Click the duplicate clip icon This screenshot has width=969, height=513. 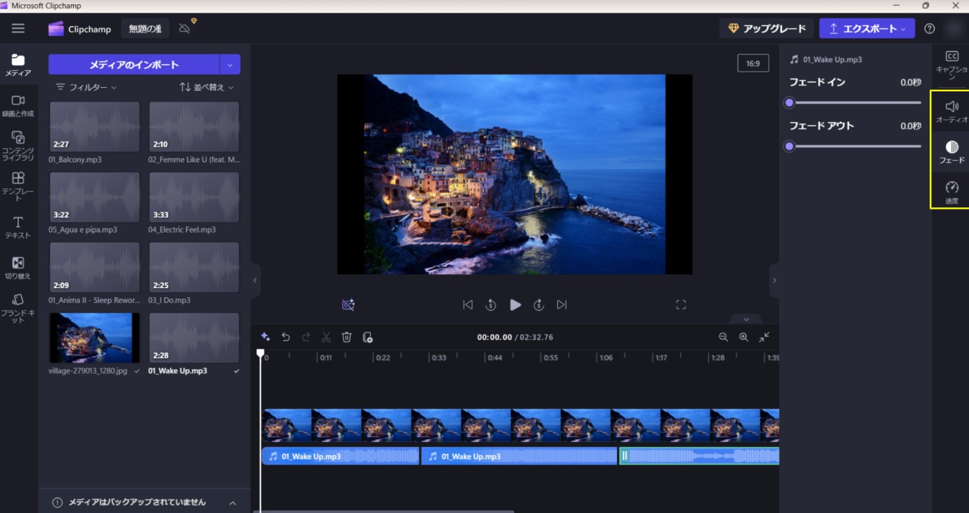pyautogui.click(x=367, y=337)
